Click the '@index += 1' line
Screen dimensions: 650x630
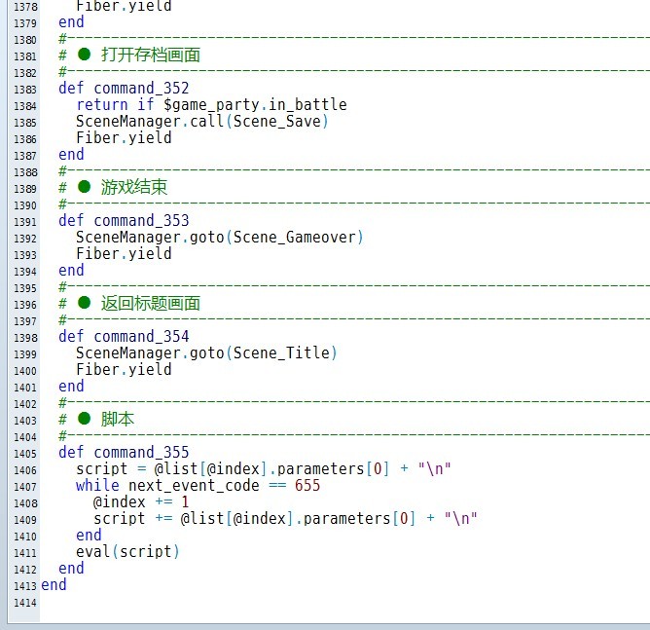pyautogui.click(x=141, y=501)
